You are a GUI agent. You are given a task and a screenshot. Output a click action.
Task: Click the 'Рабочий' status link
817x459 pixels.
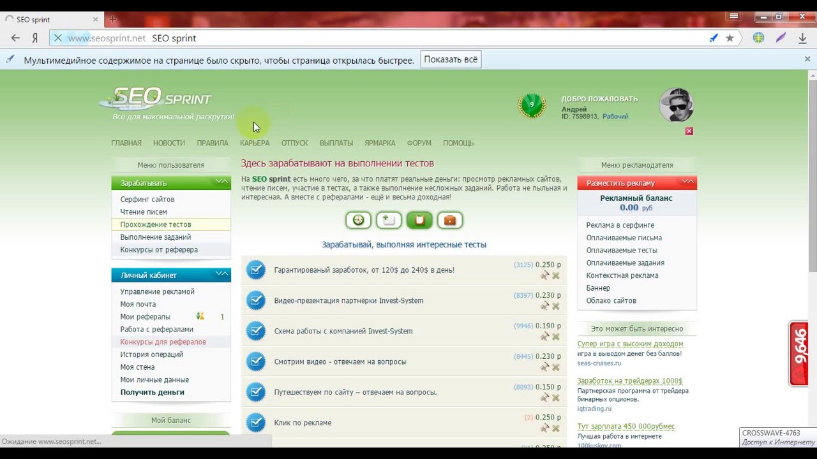(x=615, y=117)
